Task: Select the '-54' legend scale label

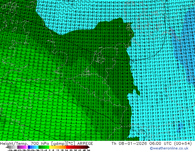Action: pyautogui.click(x=10, y=150)
